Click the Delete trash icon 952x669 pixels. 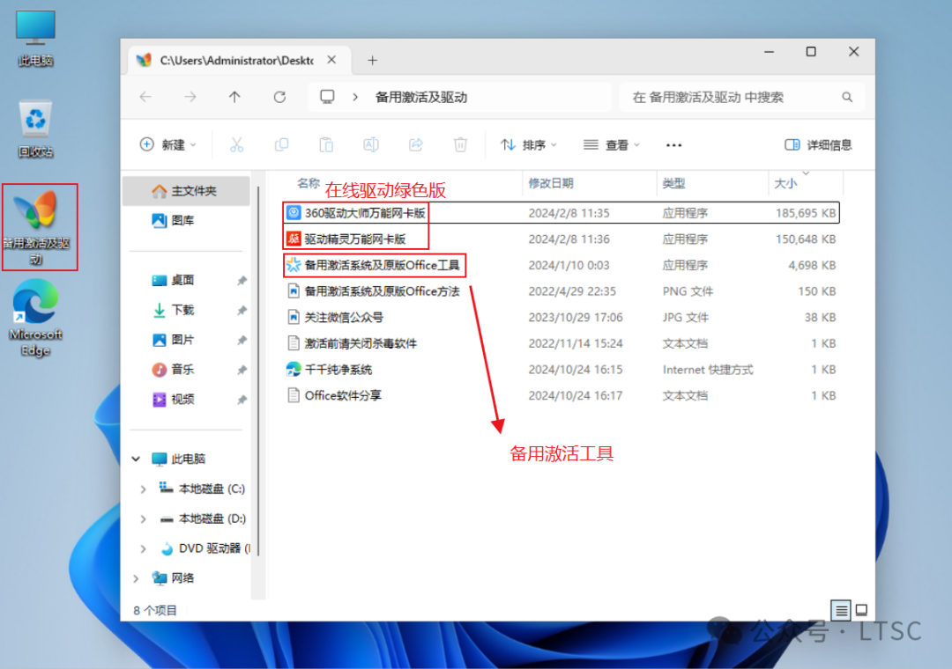click(x=460, y=145)
